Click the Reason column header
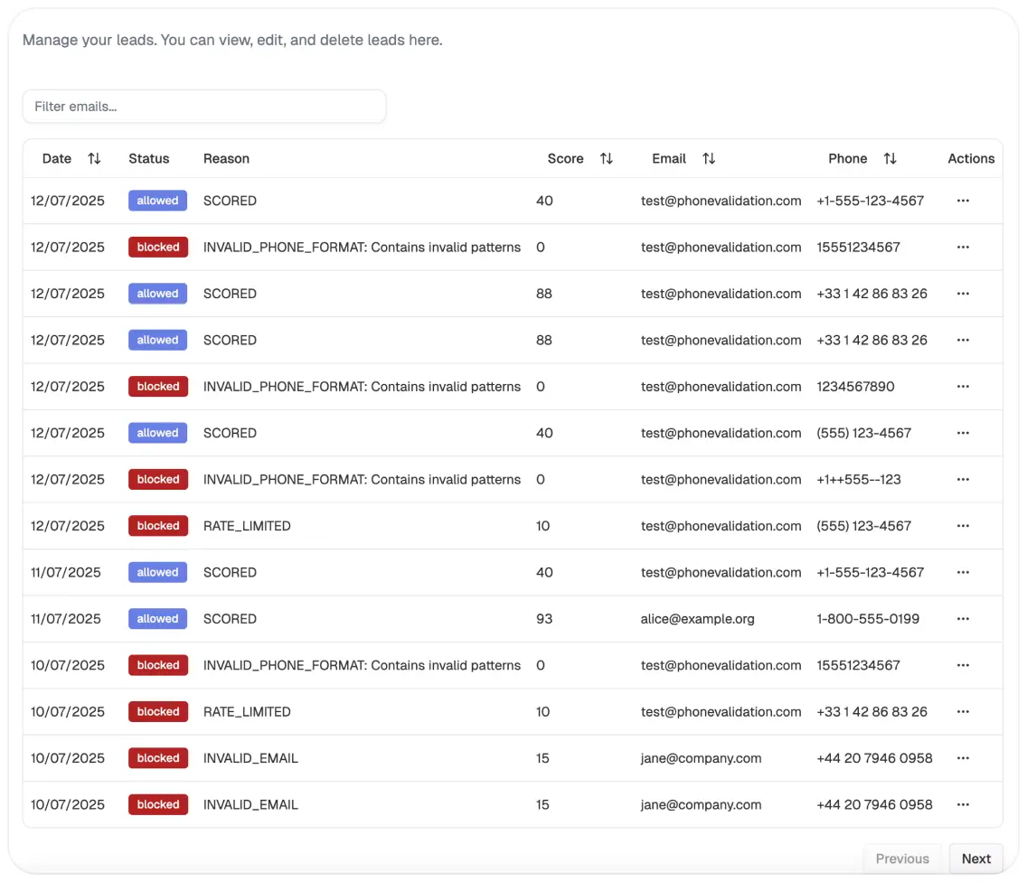Image resolution: width=1027 pixels, height=882 pixels. (226, 158)
